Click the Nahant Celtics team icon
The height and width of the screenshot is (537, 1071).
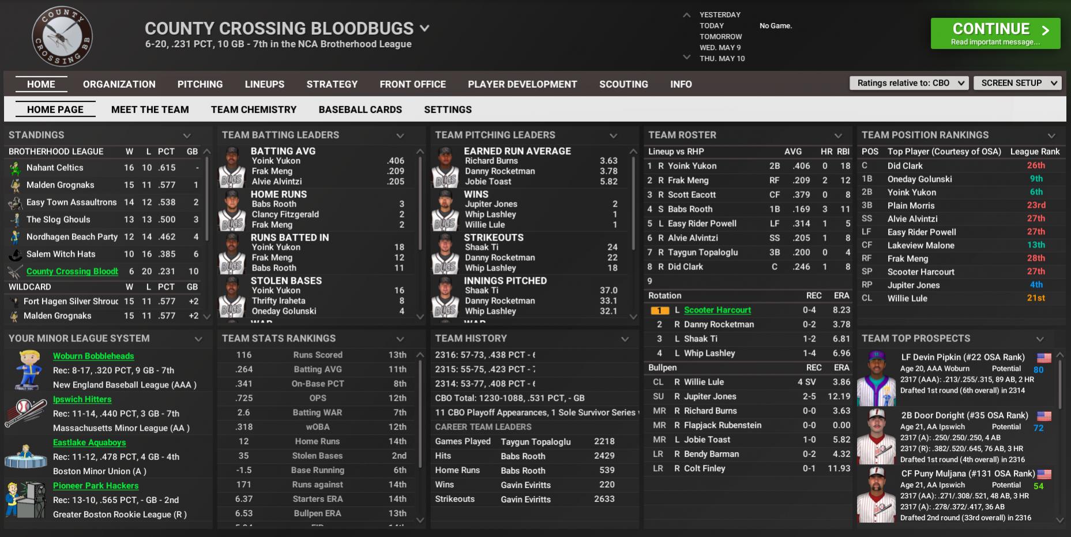16,168
